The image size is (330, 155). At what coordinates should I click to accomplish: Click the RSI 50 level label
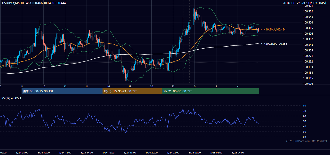[x=304, y=121]
